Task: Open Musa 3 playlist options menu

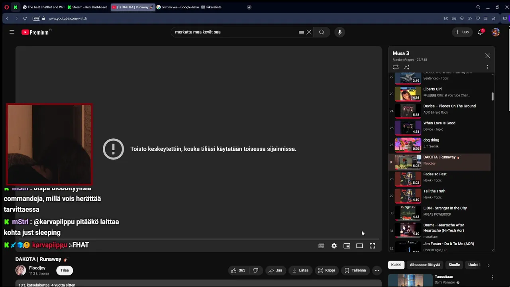Action: coord(488,67)
